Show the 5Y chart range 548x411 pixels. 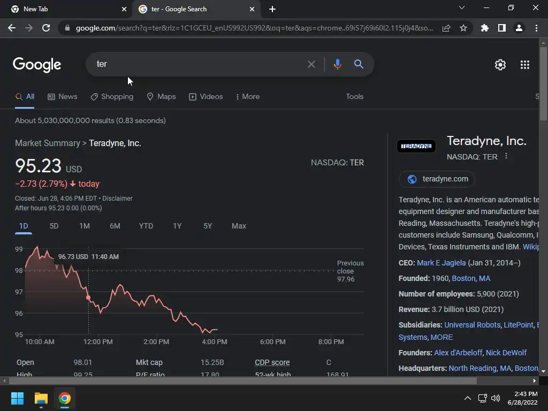coord(208,226)
